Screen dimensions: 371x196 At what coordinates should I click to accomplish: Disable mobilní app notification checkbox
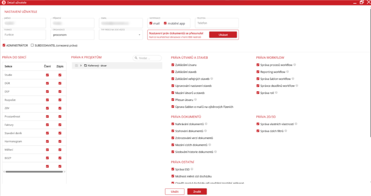pyautogui.click(x=165, y=23)
